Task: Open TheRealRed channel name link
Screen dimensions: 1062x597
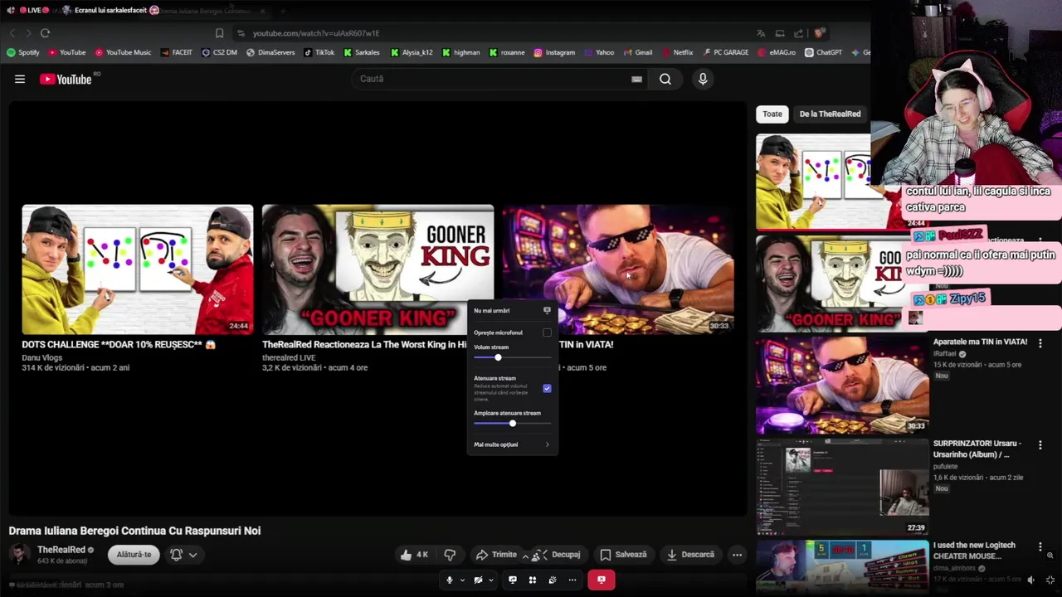Action: pyautogui.click(x=61, y=550)
